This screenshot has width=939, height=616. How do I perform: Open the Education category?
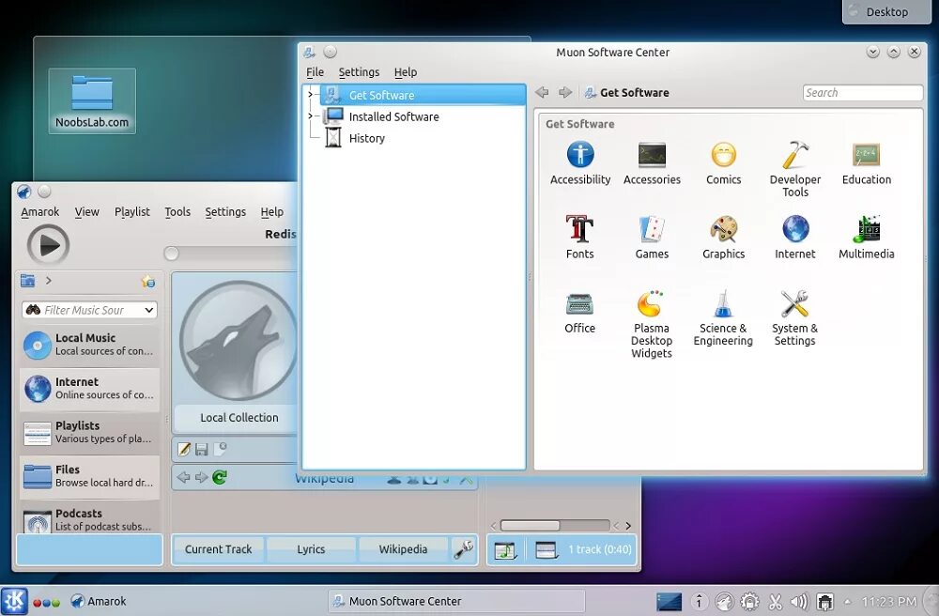pos(866,163)
